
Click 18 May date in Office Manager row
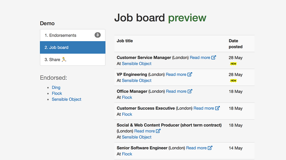[x=236, y=91]
